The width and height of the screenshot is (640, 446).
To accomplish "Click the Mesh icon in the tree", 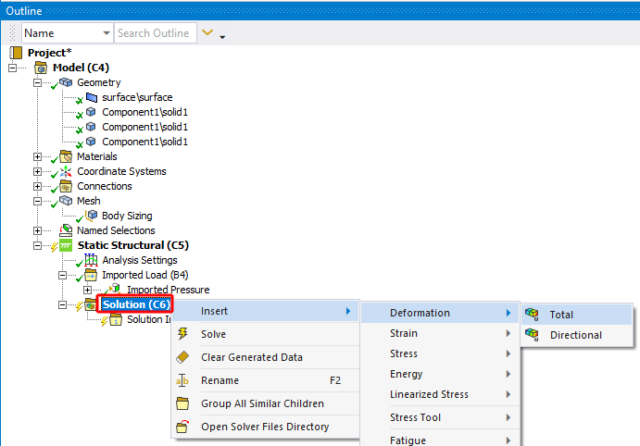I will click(x=66, y=201).
